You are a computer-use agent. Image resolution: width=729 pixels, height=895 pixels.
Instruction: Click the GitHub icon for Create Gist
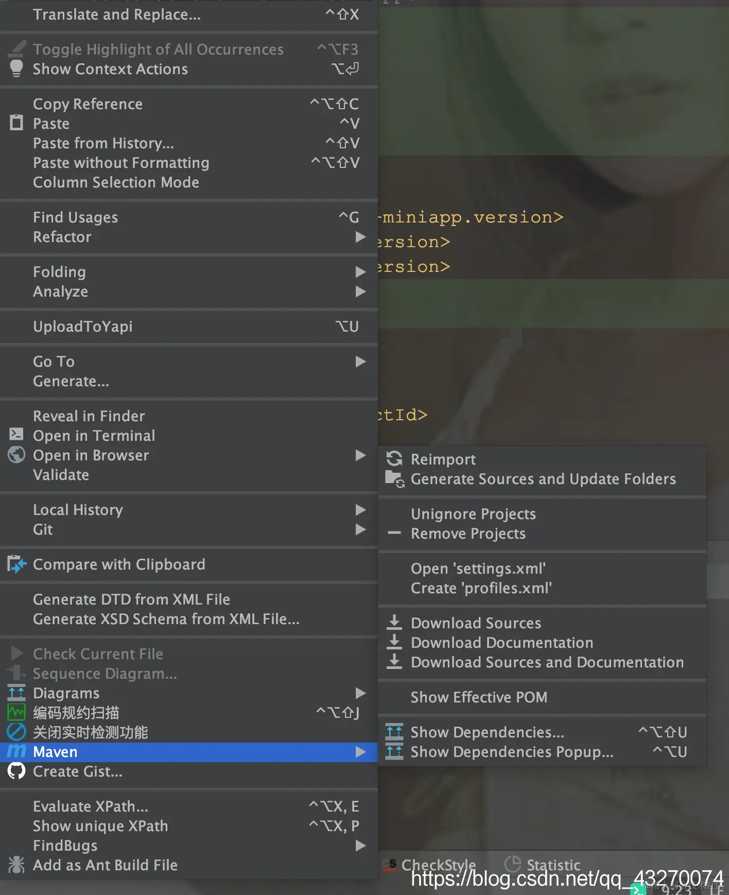click(x=16, y=771)
